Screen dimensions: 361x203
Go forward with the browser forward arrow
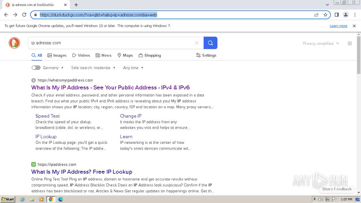point(15,15)
